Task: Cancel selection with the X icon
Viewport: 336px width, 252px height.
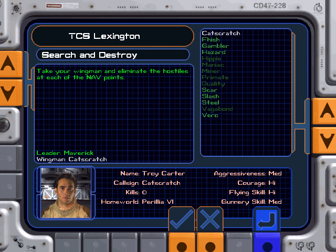Action: 209,219
